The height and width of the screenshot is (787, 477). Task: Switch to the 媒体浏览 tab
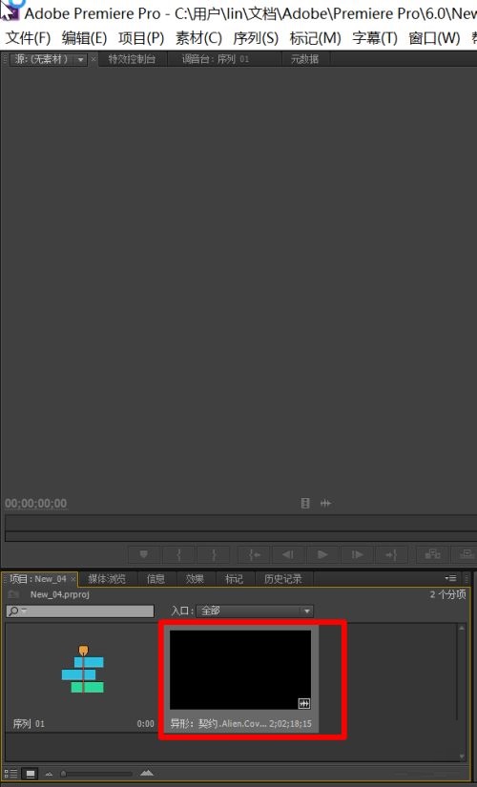107,579
